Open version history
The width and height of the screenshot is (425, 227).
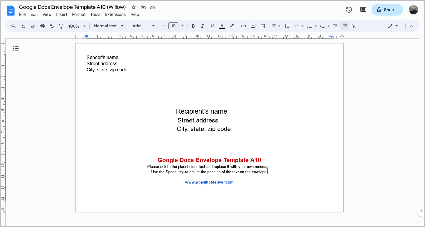pos(349,10)
